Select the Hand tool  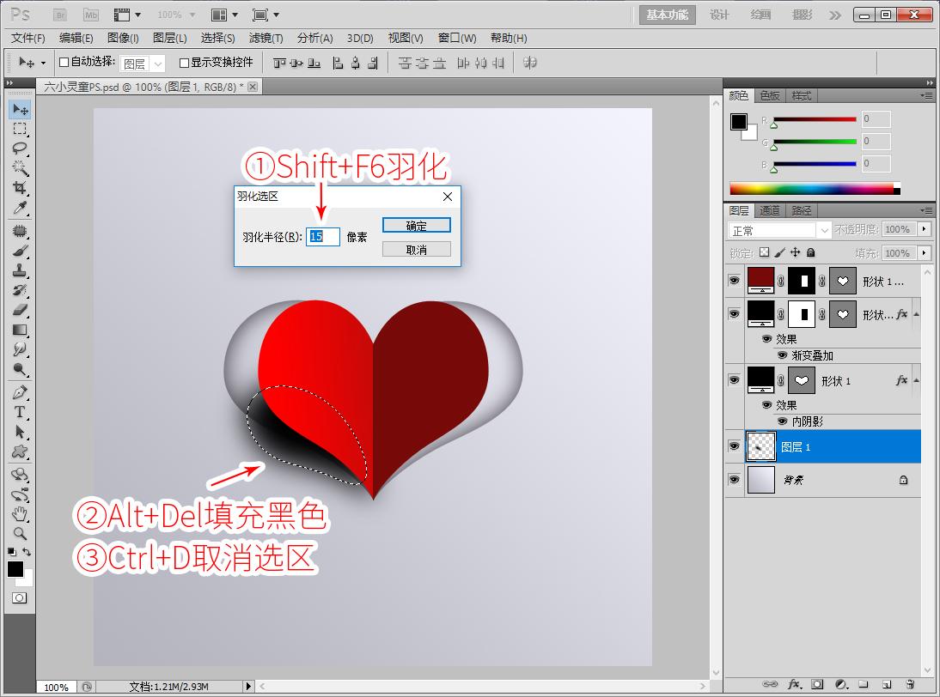point(20,514)
